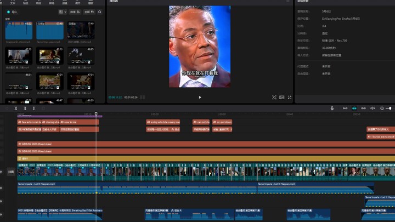The width and height of the screenshot is (395, 222).
Task: Click the current timecode 00:00:11:22
Action: pyautogui.click(x=115, y=98)
